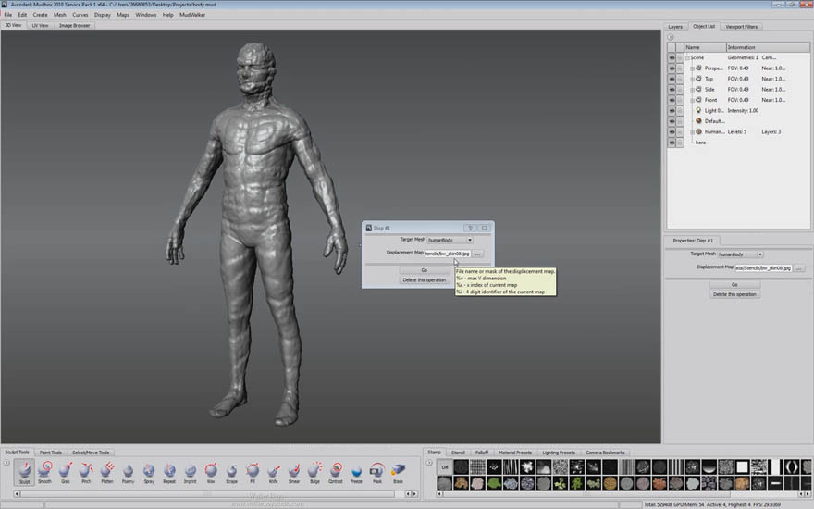Switch to the Paint Tools tab

click(x=50, y=453)
